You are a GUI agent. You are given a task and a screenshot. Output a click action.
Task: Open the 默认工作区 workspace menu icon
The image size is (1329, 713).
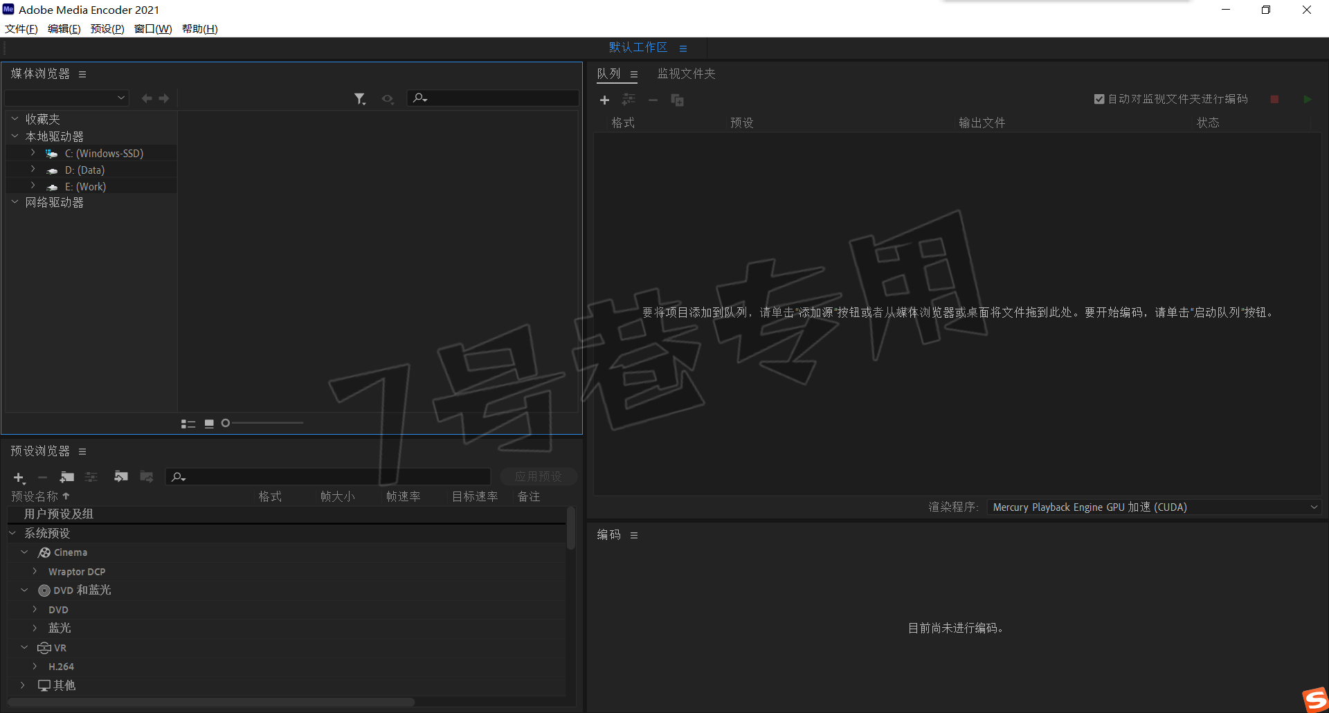(x=683, y=48)
